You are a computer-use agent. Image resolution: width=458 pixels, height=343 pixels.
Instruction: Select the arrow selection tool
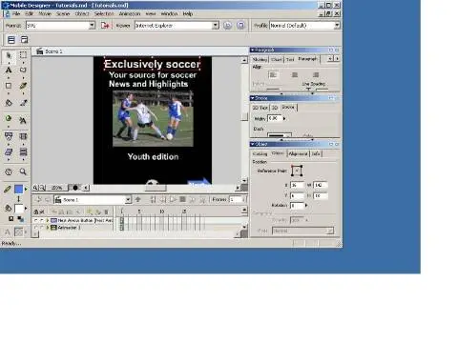pyautogui.click(x=9, y=55)
